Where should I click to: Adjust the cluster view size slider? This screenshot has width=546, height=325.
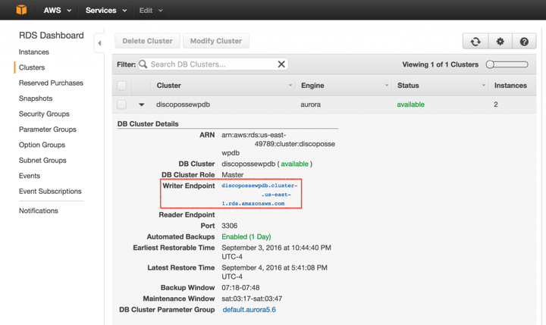pos(507,64)
